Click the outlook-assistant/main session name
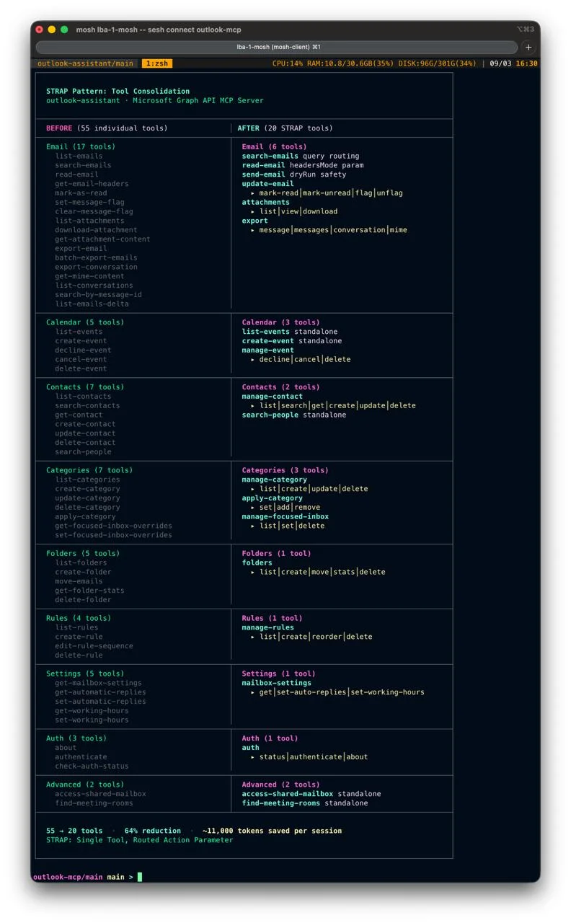The width and height of the screenshot is (571, 923). pyautogui.click(x=85, y=63)
